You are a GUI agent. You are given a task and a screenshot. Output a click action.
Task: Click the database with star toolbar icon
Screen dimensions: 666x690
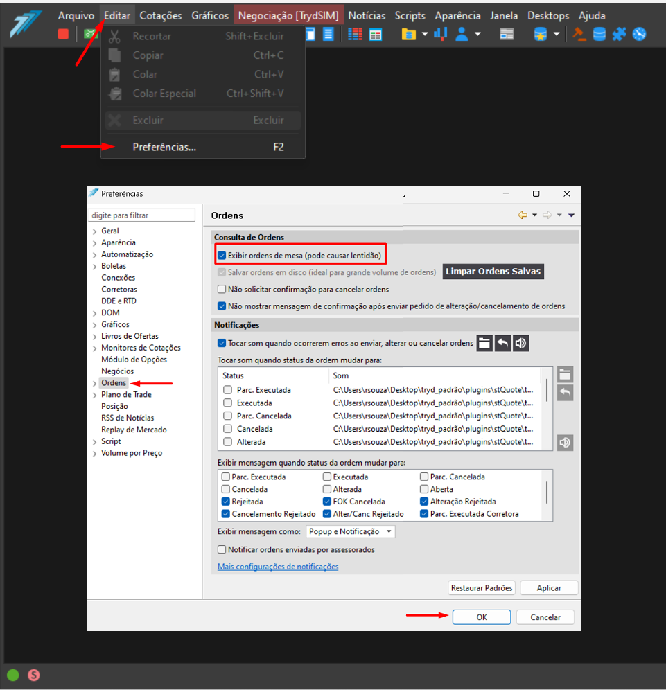tap(541, 35)
